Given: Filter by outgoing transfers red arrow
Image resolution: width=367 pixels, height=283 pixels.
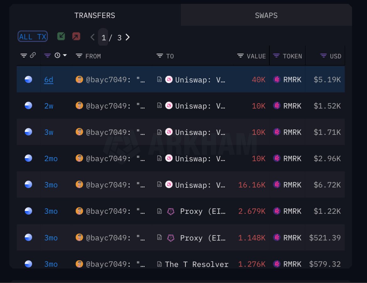Looking at the screenshot, I should (x=76, y=36).
